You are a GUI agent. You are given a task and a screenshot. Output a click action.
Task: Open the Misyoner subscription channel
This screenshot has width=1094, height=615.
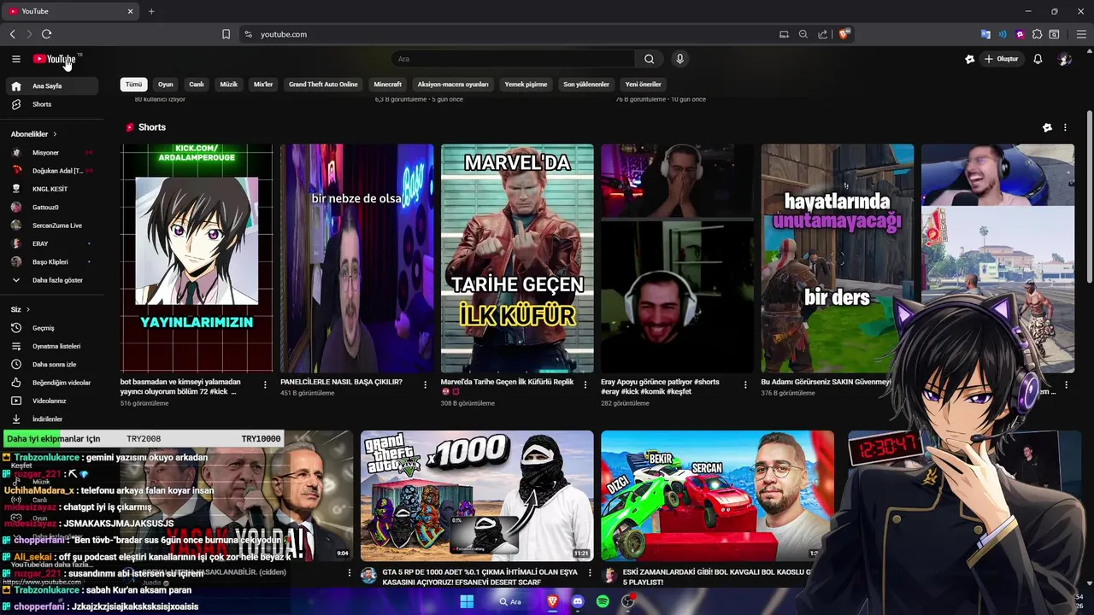[50, 152]
